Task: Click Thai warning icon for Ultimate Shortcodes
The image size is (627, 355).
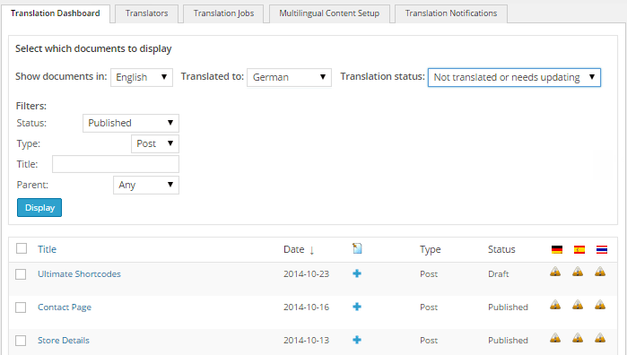Action: click(600, 272)
